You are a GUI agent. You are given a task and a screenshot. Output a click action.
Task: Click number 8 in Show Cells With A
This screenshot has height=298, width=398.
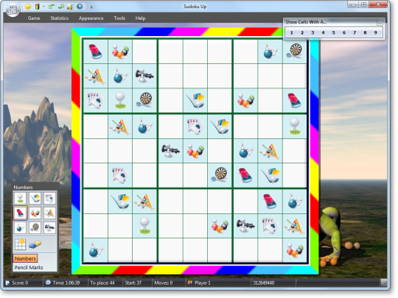tap(365, 32)
